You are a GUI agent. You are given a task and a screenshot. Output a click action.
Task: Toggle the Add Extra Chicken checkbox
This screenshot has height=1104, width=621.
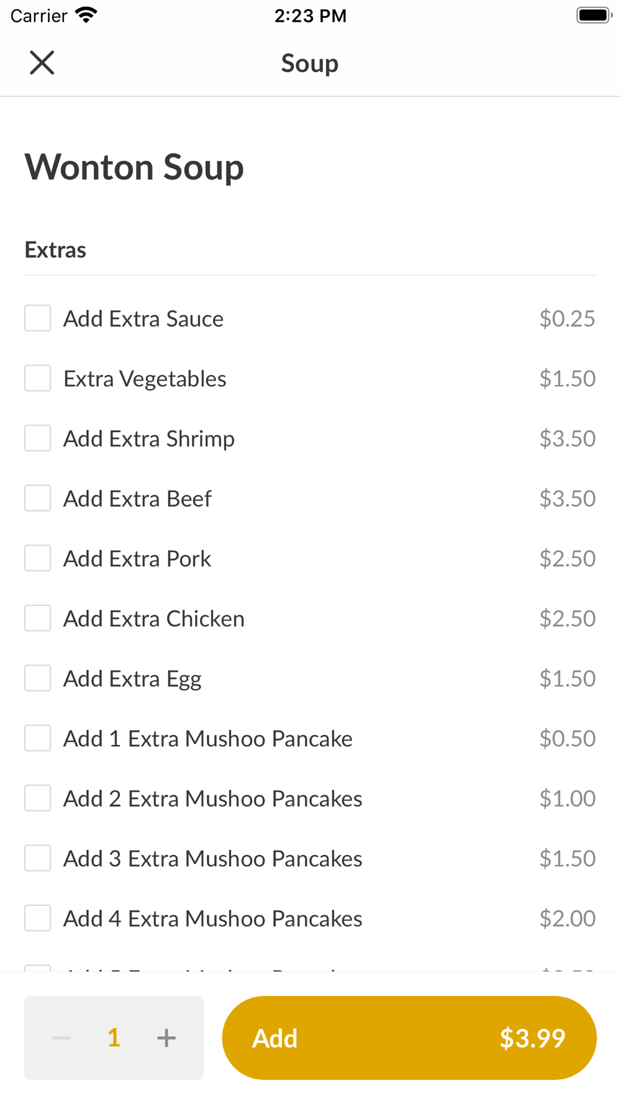tap(38, 618)
